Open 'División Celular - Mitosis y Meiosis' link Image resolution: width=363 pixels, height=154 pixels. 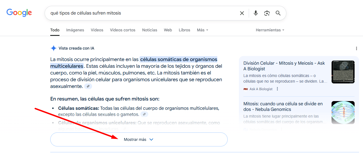click(284, 66)
